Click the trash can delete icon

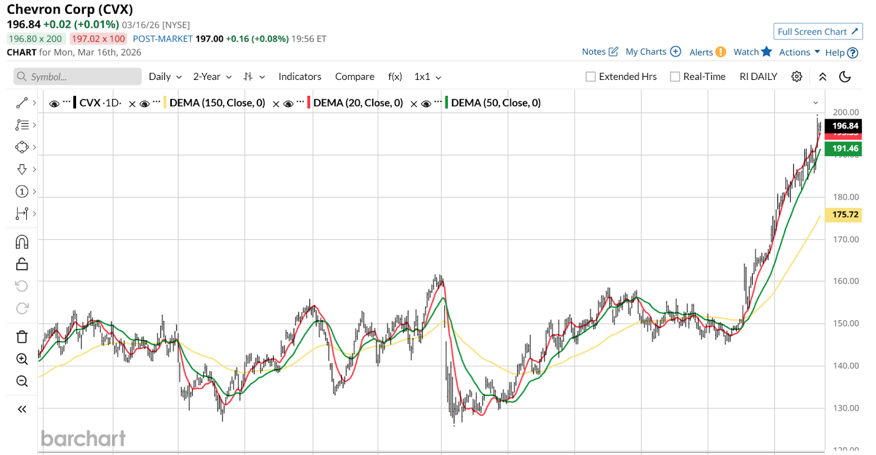22,337
